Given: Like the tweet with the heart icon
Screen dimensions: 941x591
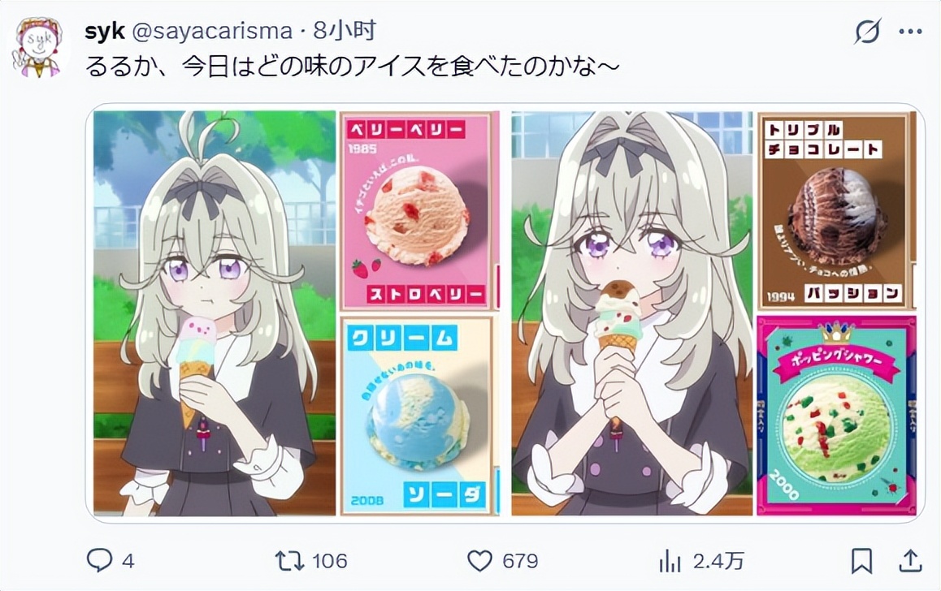Looking at the screenshot, I should pos(479,561).
